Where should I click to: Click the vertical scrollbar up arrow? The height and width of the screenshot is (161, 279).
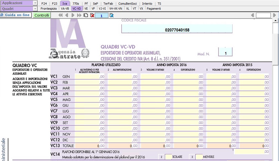tap(275, 20)
